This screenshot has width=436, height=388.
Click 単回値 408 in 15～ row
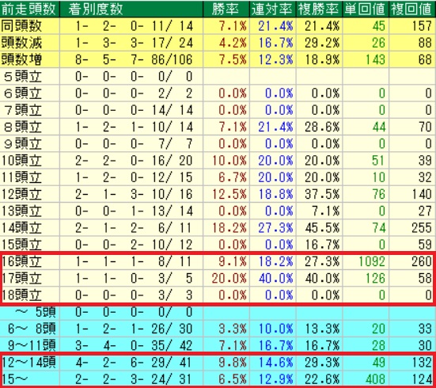point(375,379)
